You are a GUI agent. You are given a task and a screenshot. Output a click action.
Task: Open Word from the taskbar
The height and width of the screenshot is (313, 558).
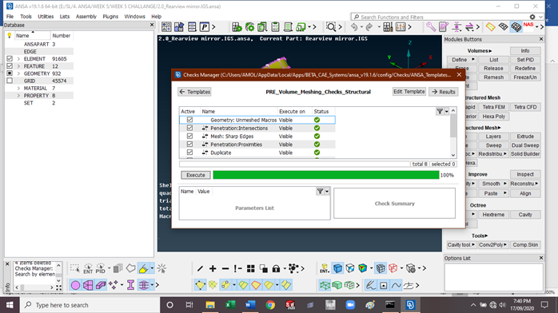(250, 305)
